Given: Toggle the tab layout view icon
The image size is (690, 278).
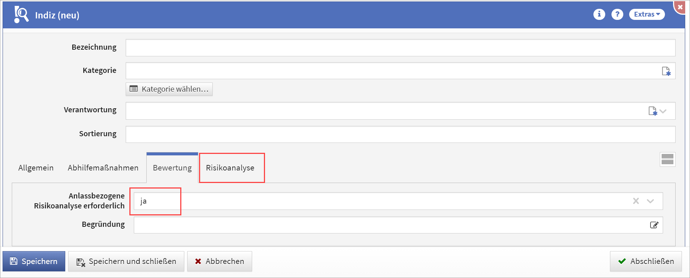Looking at the screenshot, I should pos(667,159).
